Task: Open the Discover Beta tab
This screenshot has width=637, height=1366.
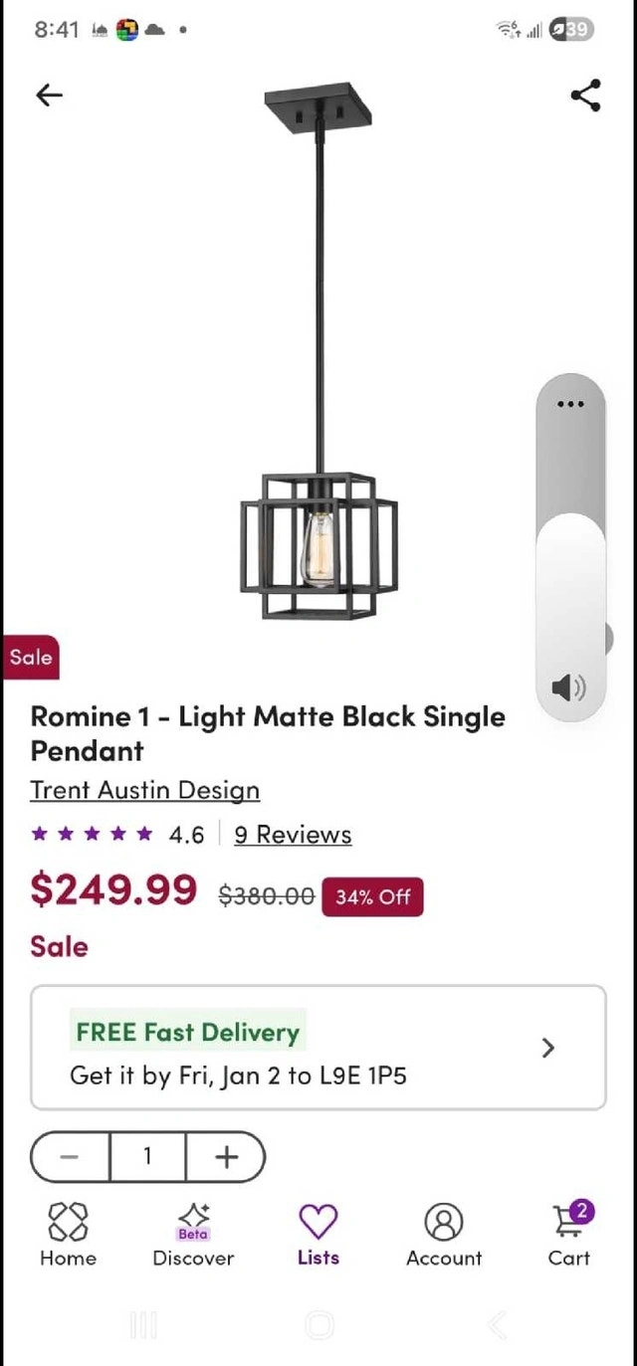Action: [193, 1234]
